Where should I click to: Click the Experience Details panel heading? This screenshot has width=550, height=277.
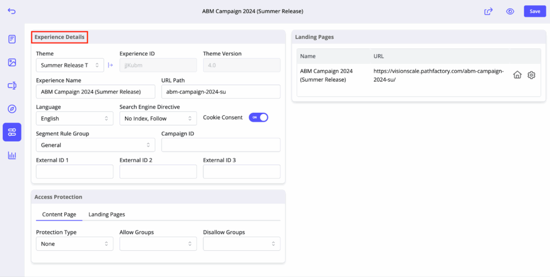(x=59, y=37)
